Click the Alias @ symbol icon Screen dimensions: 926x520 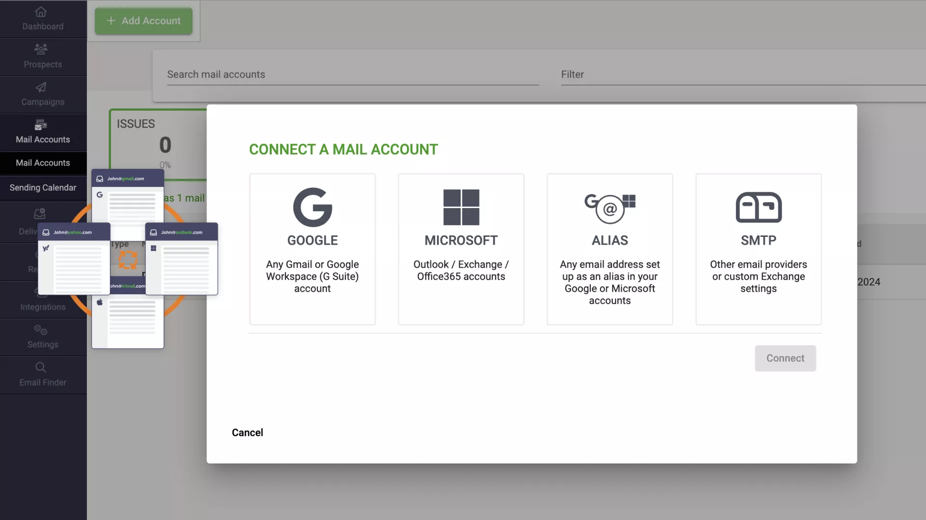click(610, 208)
